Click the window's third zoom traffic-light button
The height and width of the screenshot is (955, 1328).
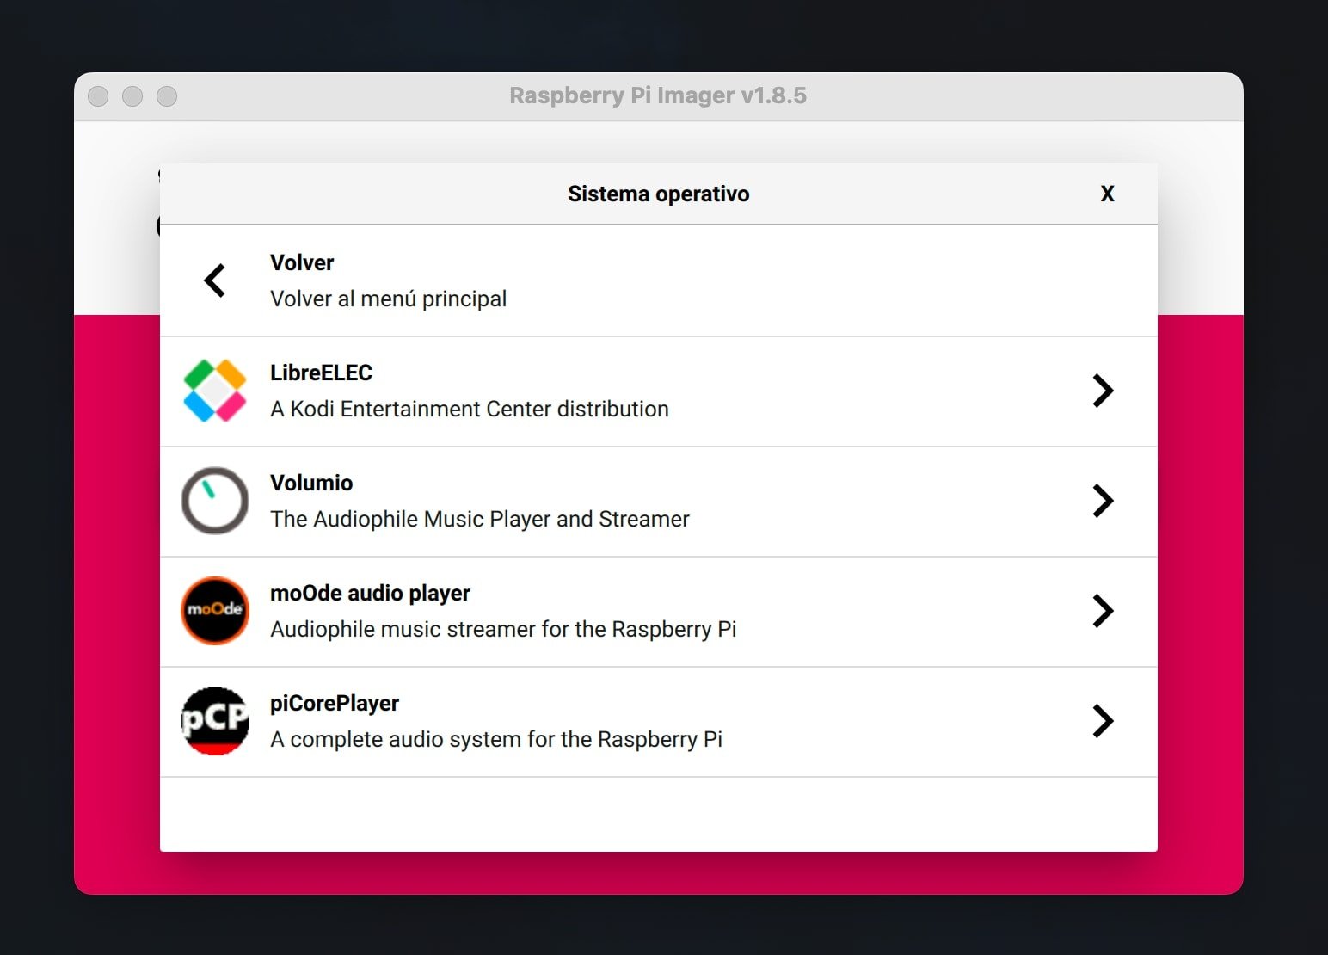(167, 96)
